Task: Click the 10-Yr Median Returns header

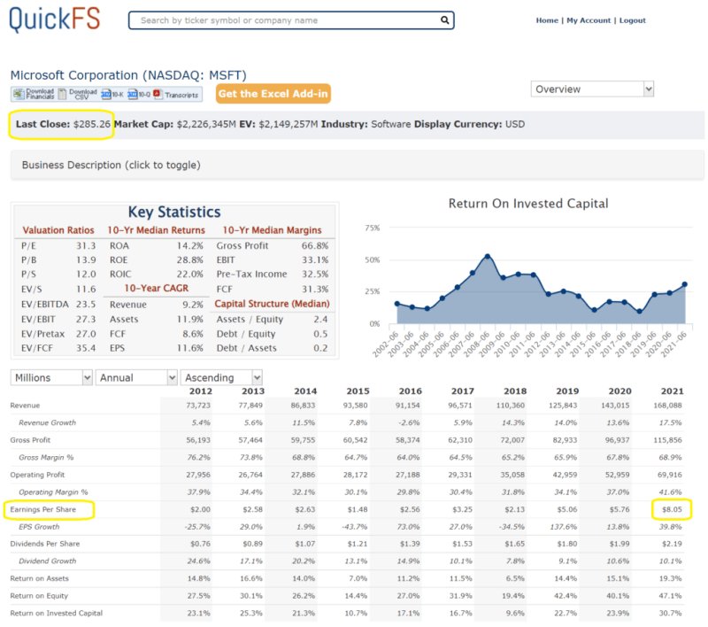Action: tap(156, 230)
